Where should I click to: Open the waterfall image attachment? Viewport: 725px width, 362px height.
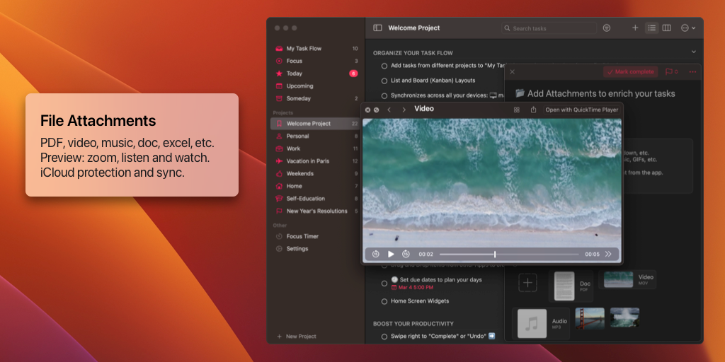coord(624,318)
